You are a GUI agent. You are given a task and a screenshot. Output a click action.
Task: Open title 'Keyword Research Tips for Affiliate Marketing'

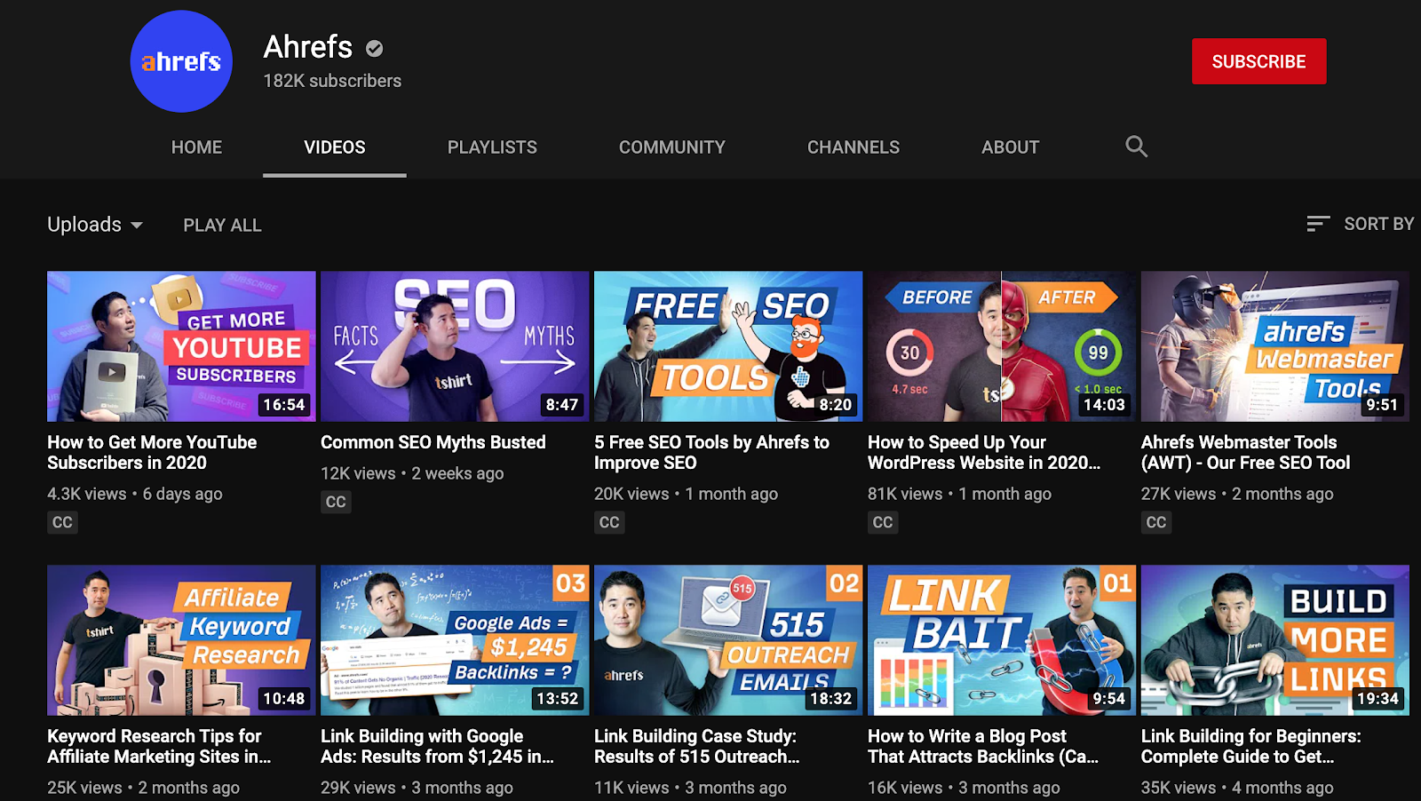point(159,747)
